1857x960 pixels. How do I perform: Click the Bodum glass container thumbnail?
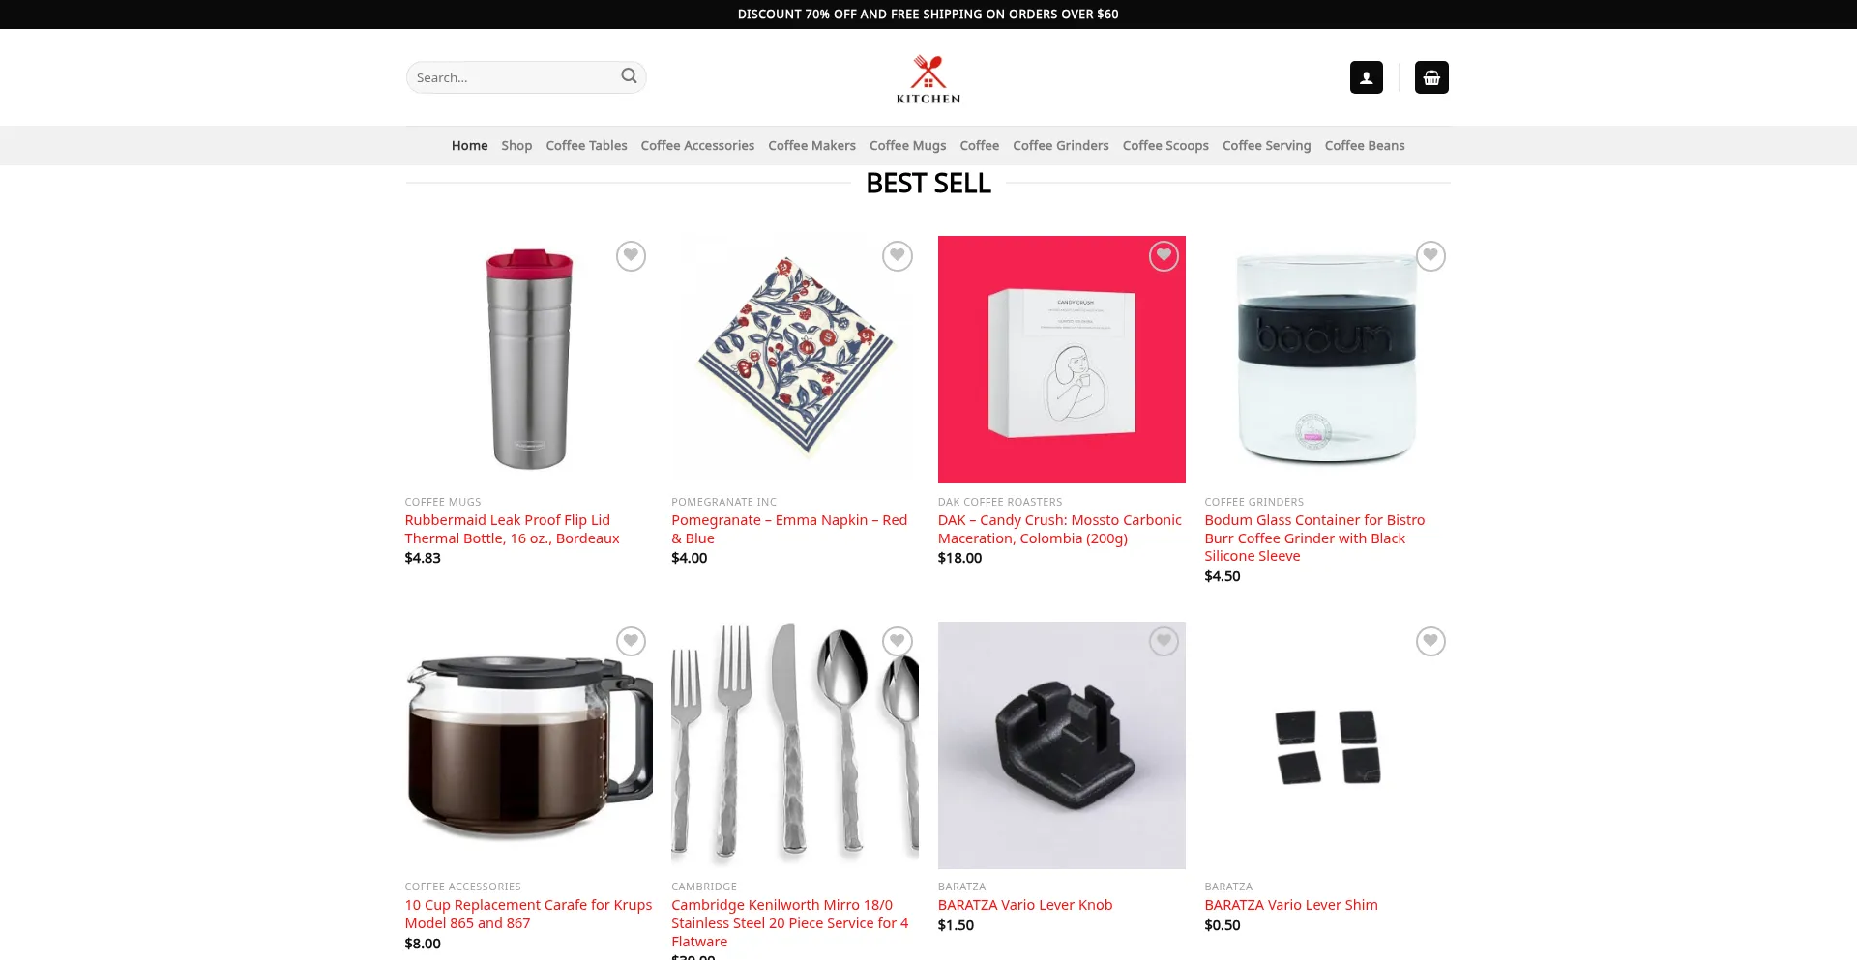pyautogui.click(x=1327, y=360)
